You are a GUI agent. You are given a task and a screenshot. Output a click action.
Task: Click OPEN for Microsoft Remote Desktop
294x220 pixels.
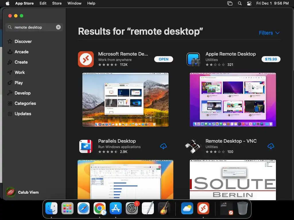tap(163, 59)
